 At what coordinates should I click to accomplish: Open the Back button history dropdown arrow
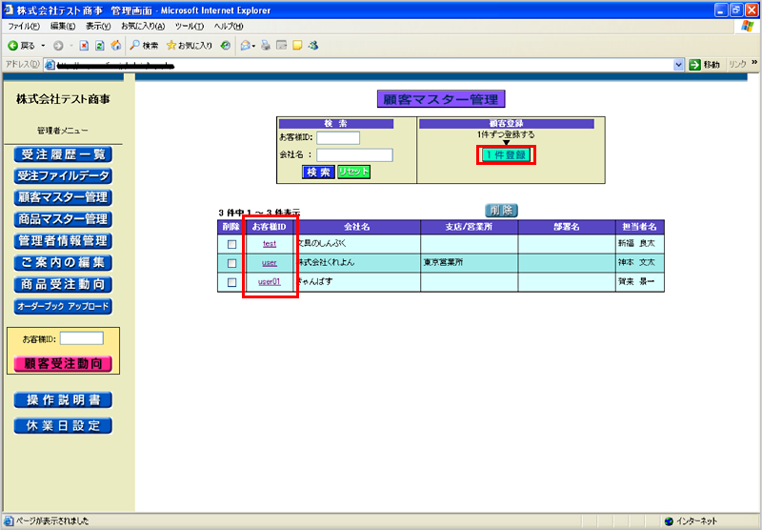(x=43, y=45)
